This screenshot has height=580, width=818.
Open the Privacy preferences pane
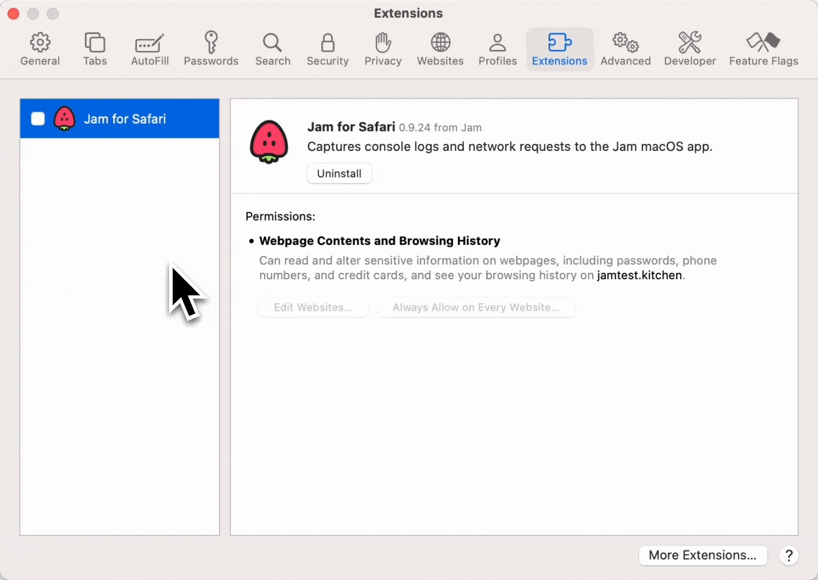(383, 49)
